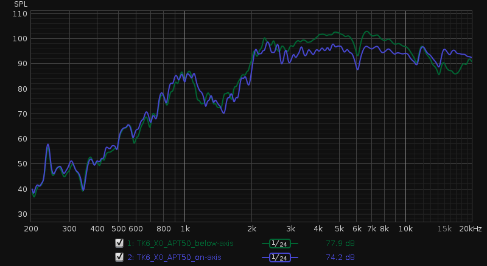The width and height of the screenshot is (487, 266).
Task: Select the 2: TK6_XO_APT50_on-axis legend label
Action: pos(174,257)
